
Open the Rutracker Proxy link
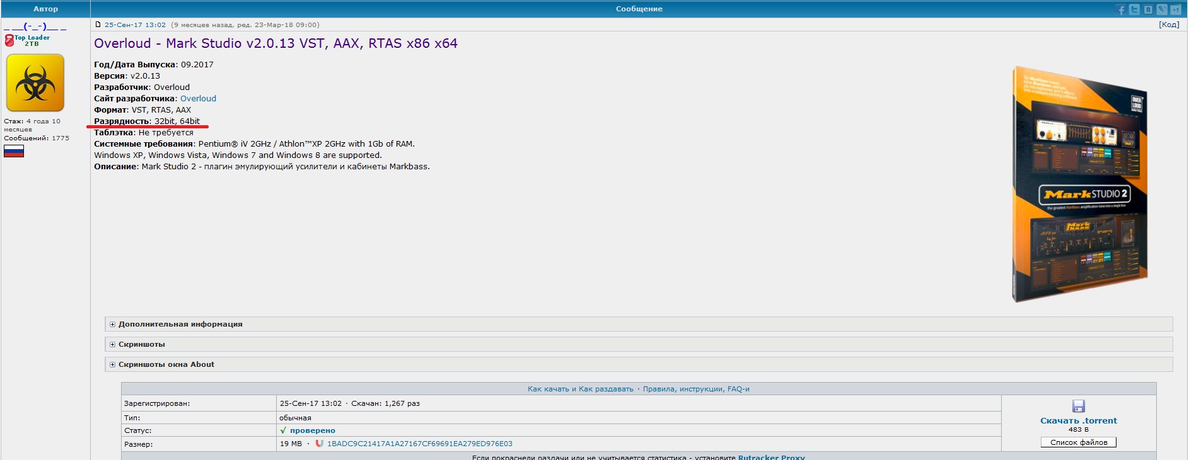pyautogui.click(x=772, y=457)
